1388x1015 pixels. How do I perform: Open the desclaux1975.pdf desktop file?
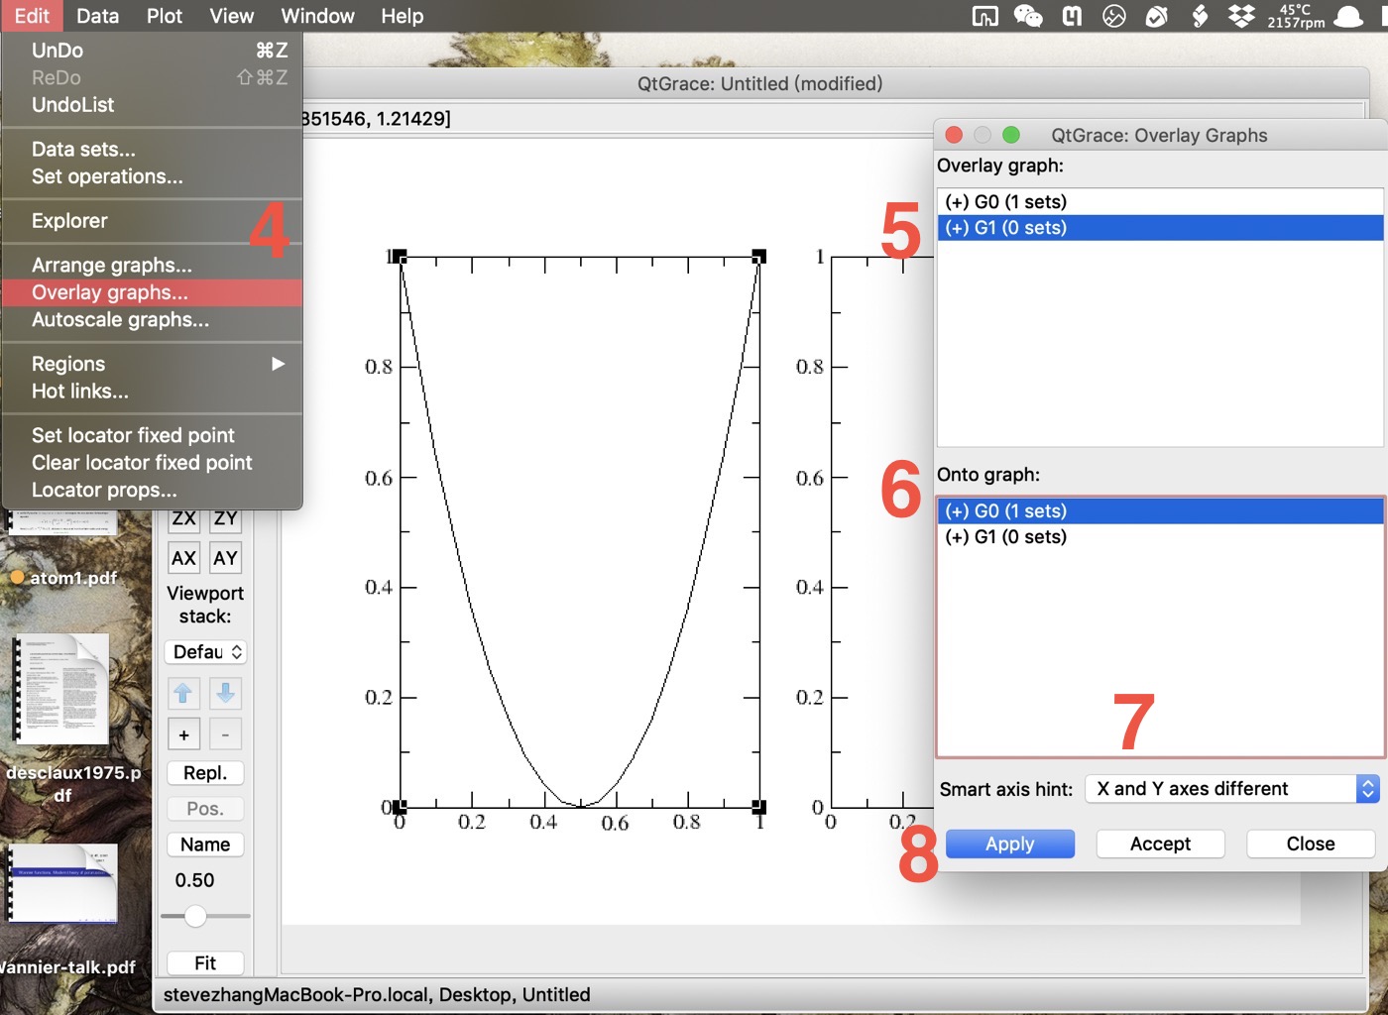pyautogui.click(x=61, y=690)
